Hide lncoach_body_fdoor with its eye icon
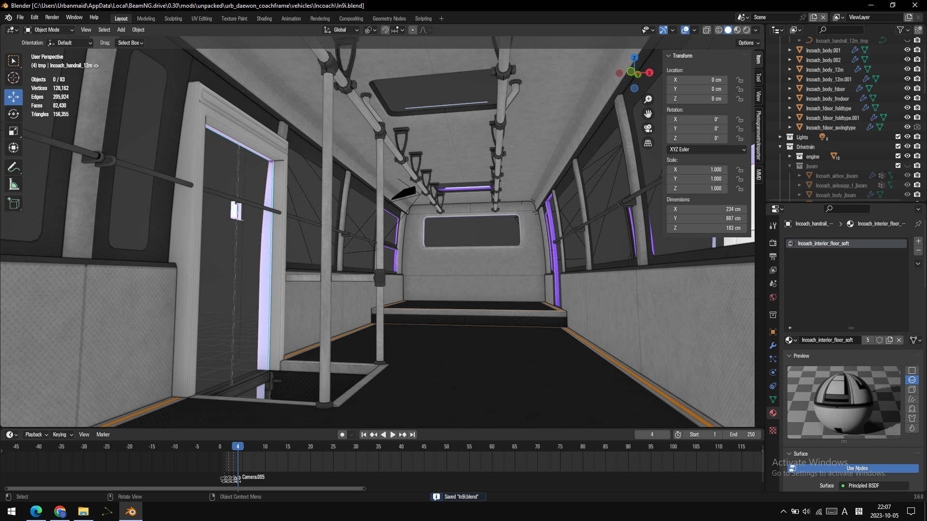The height and width of the screenshot is (521, 927). (x=907, y=89)
